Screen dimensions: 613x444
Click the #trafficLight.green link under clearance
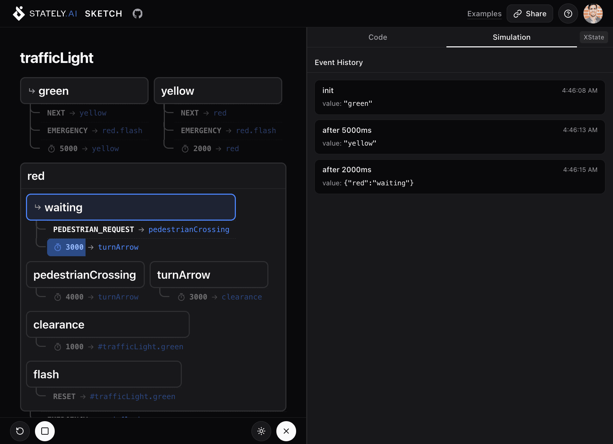[x=140, y=346]
